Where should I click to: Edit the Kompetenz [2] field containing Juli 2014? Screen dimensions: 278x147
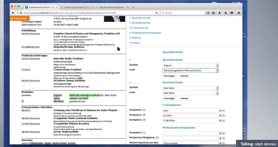pyautogui.click(x=190, y=115)
